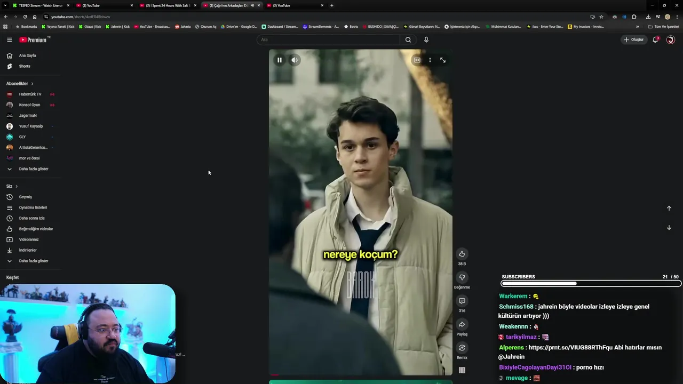Open Videolarınız page
Screen dimensions: 683x384
click(x=30, y=239)
